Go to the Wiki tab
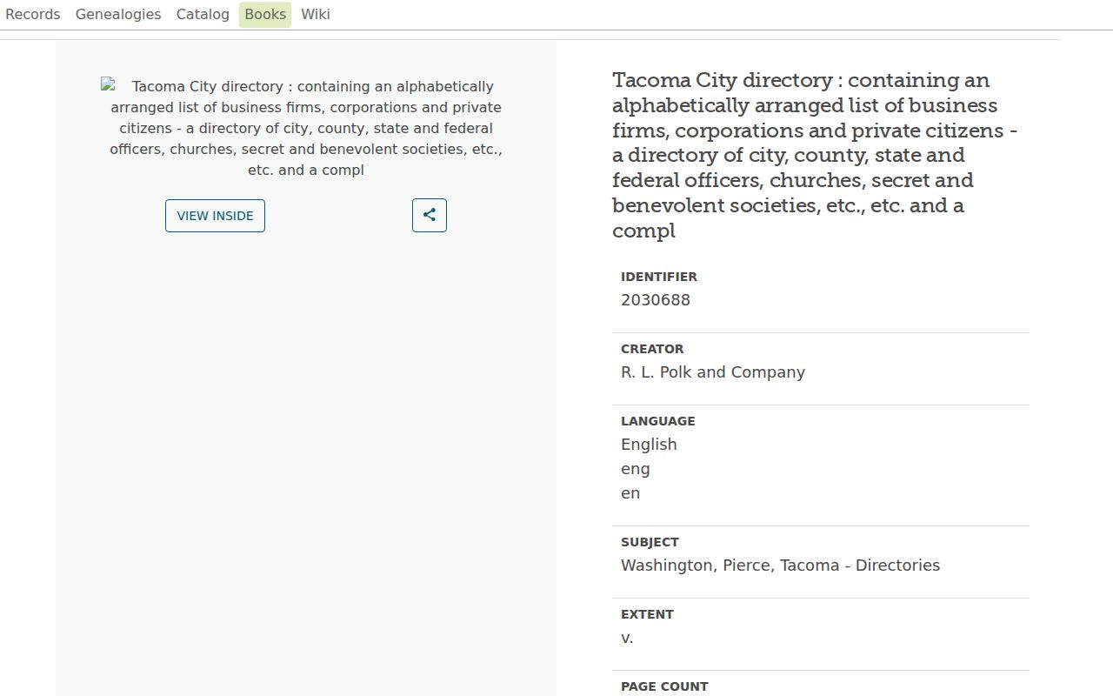 point(316,14)
